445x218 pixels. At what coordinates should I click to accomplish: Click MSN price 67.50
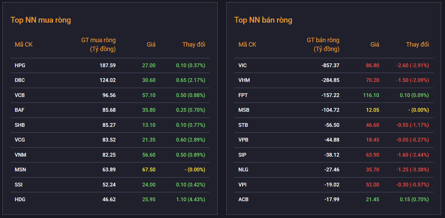pyautogui.click(x=149, y=170)
